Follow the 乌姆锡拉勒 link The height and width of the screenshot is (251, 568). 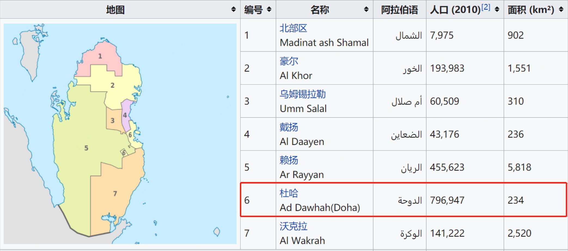tap(303, 94)
